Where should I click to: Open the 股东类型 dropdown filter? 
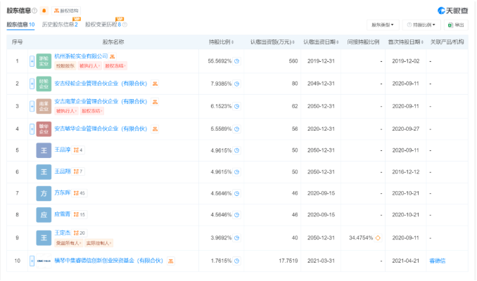tap(383, 25)
